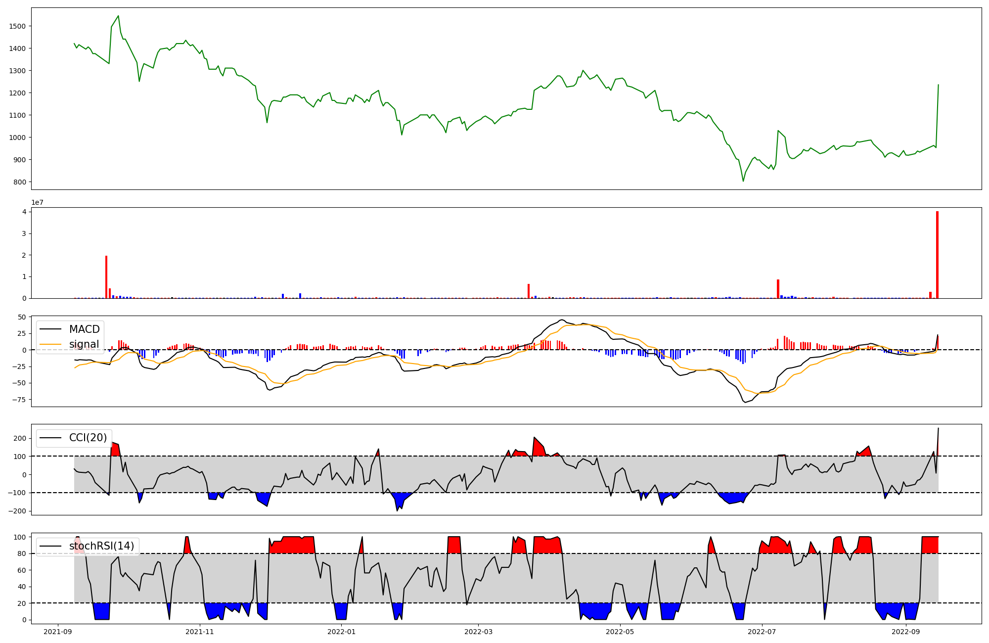Click the 1500 tick label on price axis

click(18, 26)
